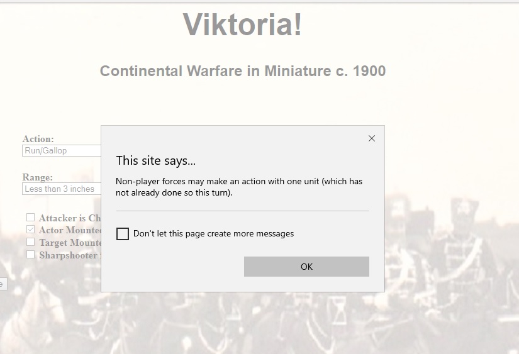
Task: Click the 'Continental Warfare in Miniature' subtitle
Action: coord(243,71)
